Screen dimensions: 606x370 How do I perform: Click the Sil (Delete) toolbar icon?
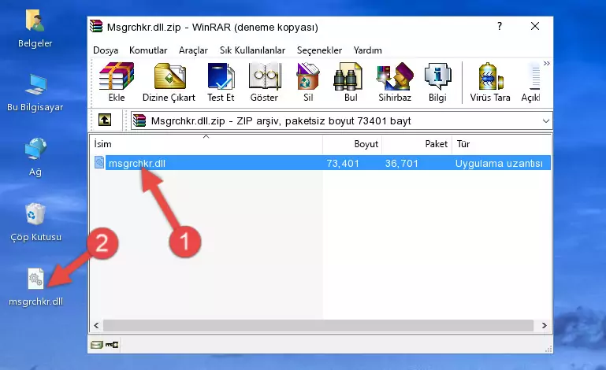click(x=308, y=82)
